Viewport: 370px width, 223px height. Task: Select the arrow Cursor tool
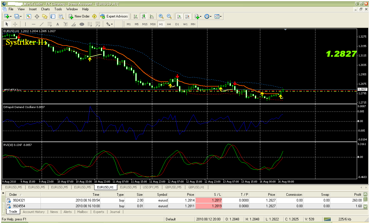pyautogui.click(x=7, y=24)
